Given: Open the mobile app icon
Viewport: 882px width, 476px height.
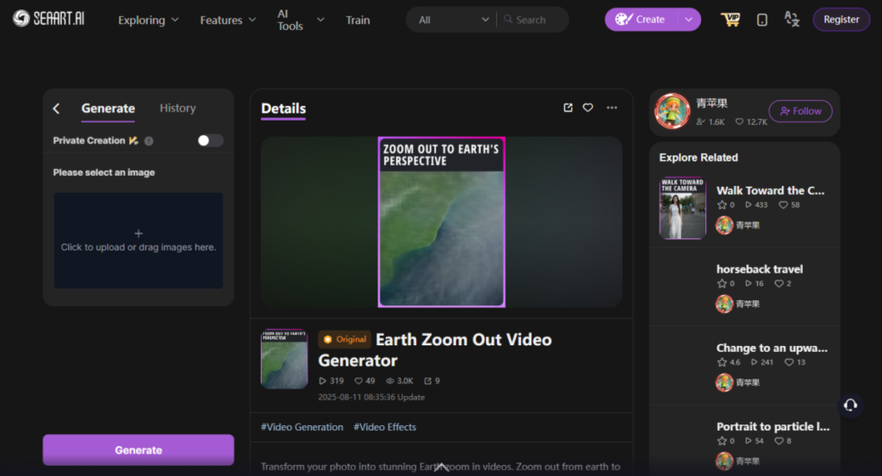Looking at the screenshot, I should click(762, 20).
